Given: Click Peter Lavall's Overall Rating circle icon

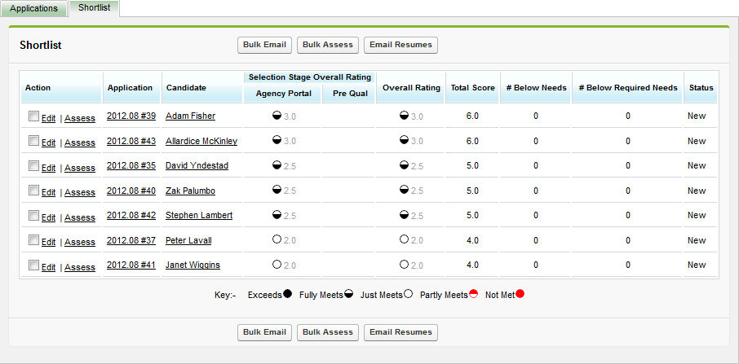Looking at the screenshot, I should click(404, 239).
